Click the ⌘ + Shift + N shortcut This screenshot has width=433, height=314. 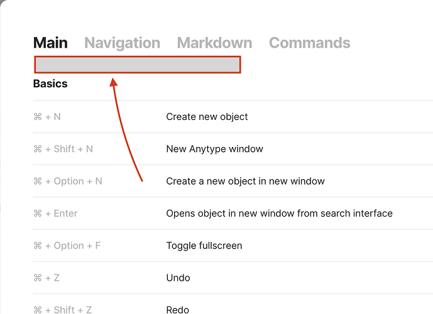tap(63, 149)
